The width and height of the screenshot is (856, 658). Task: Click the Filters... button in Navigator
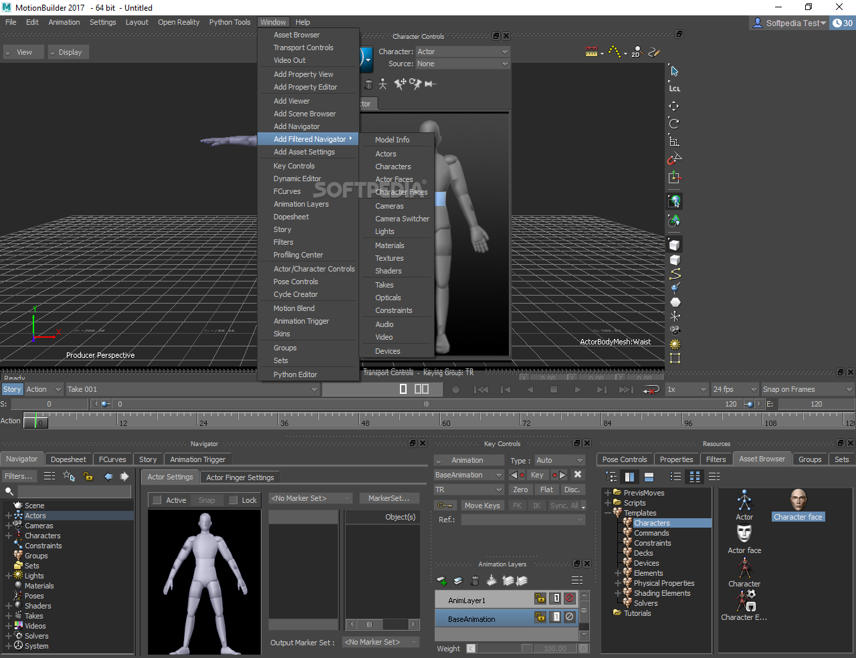click(x=18, y=476)
